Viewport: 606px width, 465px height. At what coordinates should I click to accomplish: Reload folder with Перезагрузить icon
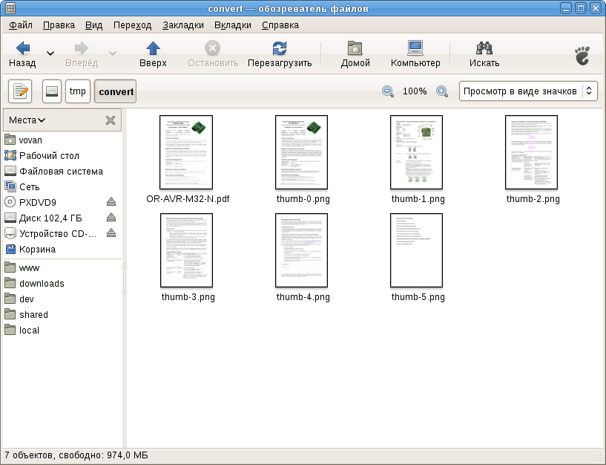279,49
